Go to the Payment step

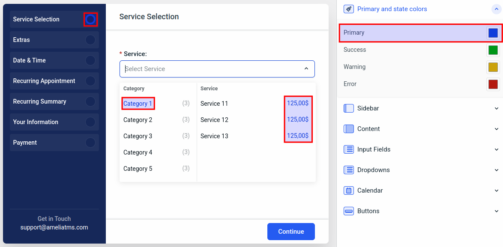[54, 143]
